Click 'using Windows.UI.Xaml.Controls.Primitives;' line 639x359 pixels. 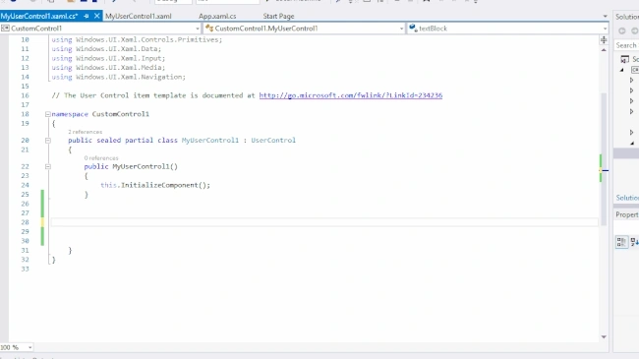pos(137,39)
